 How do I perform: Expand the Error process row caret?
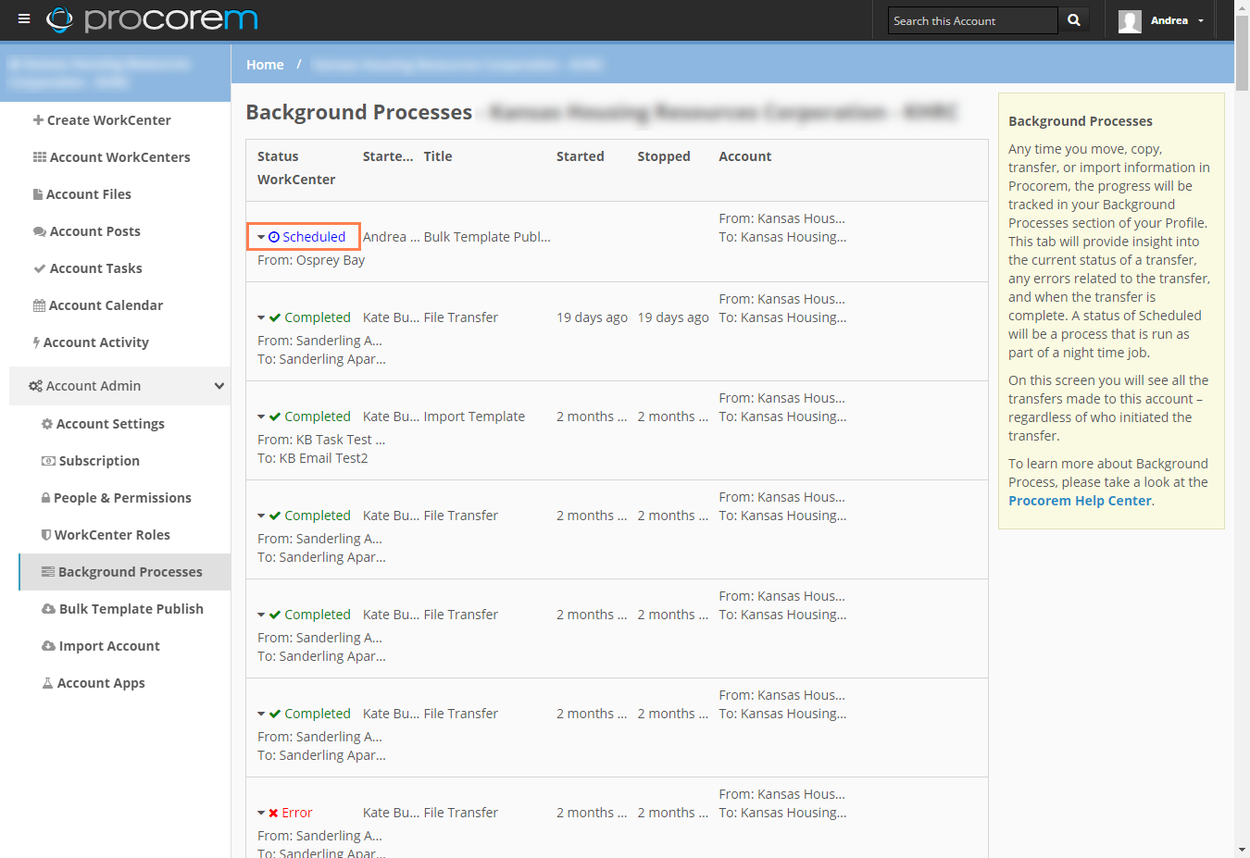[261, 814]
